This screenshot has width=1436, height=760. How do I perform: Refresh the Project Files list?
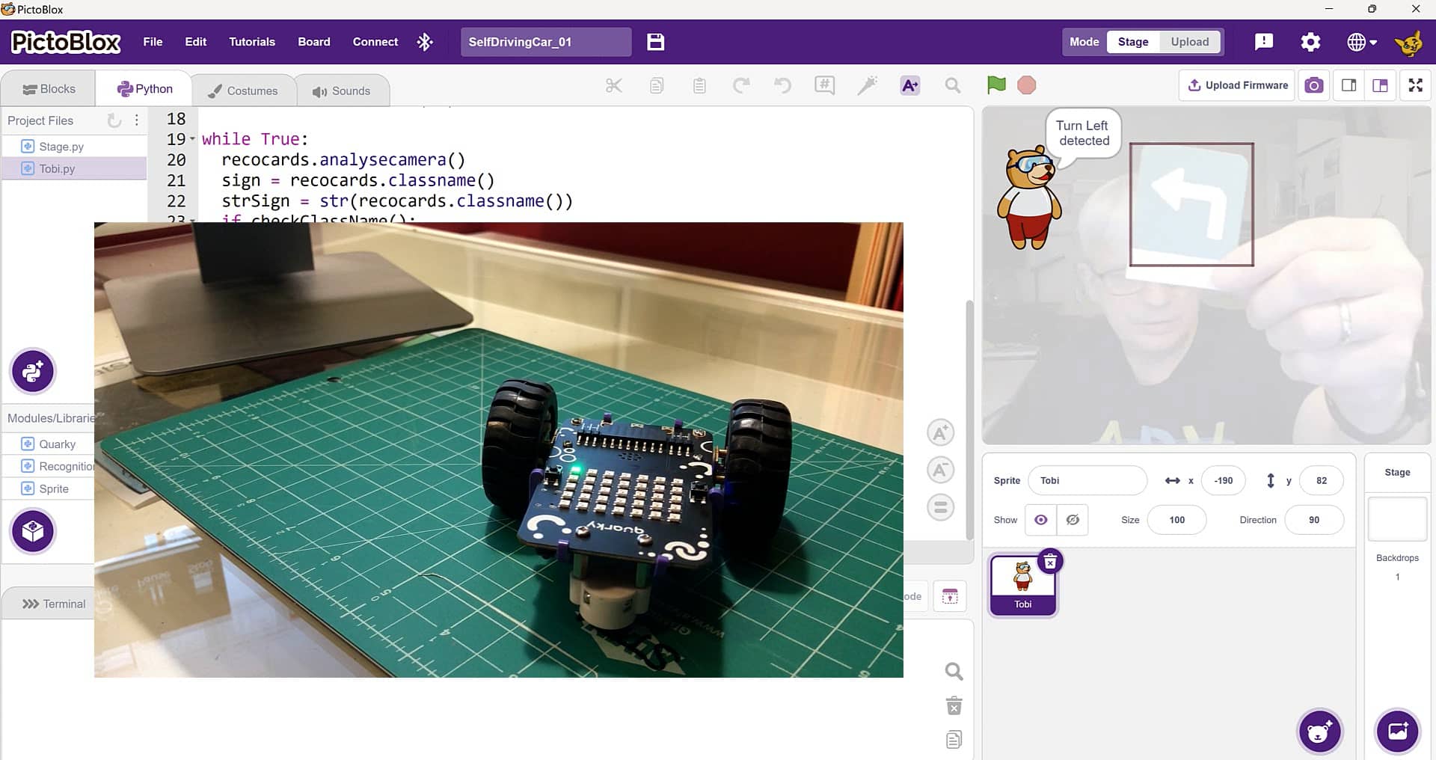(114, 120)
